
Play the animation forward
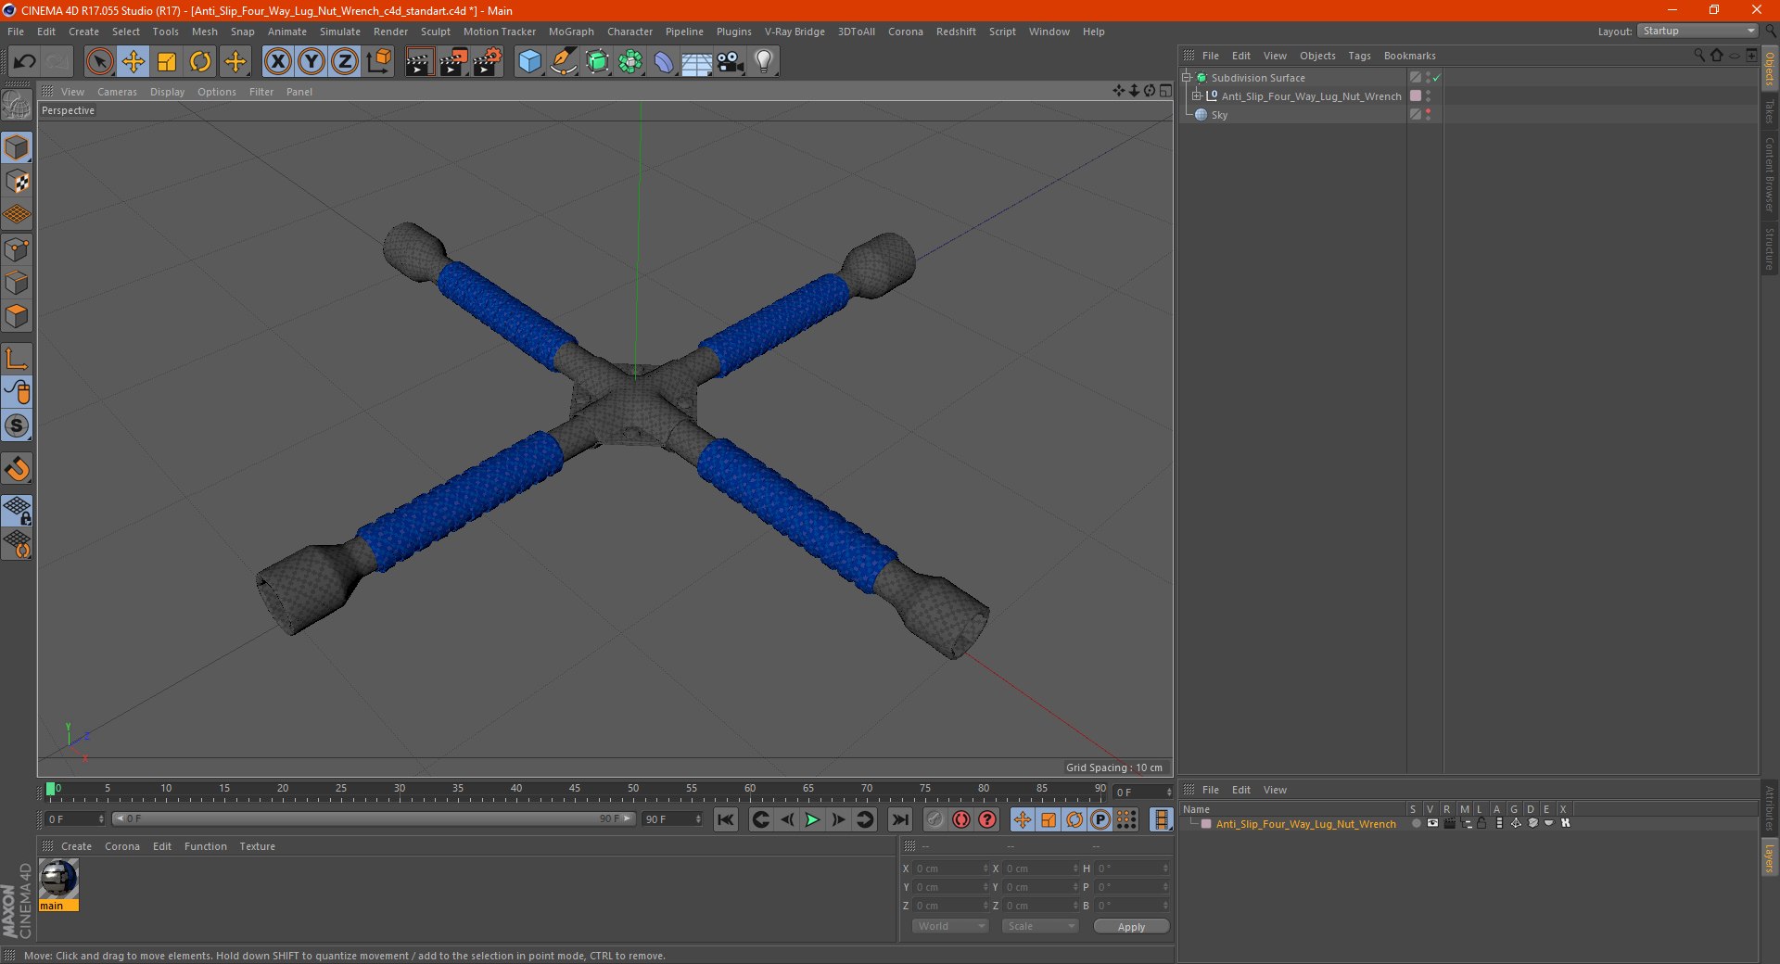point(812,819)
